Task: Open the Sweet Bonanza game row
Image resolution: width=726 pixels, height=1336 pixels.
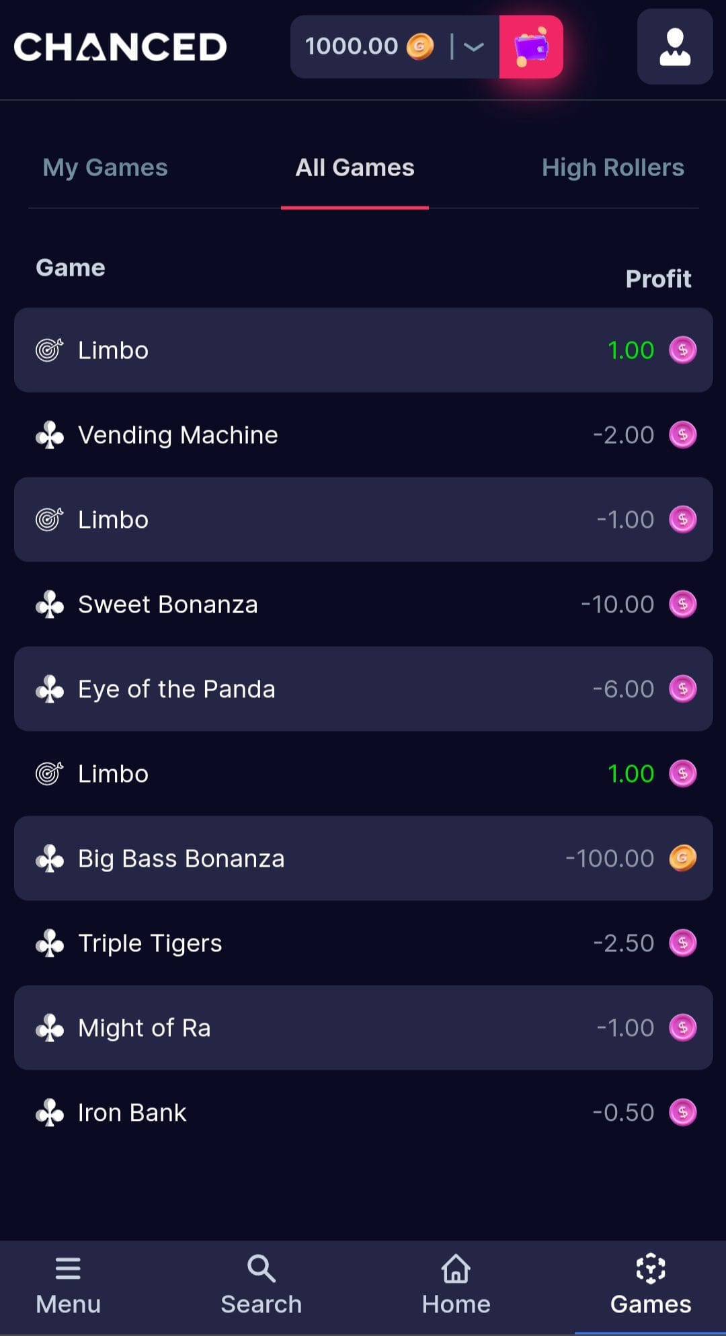Action: (364, 604)
